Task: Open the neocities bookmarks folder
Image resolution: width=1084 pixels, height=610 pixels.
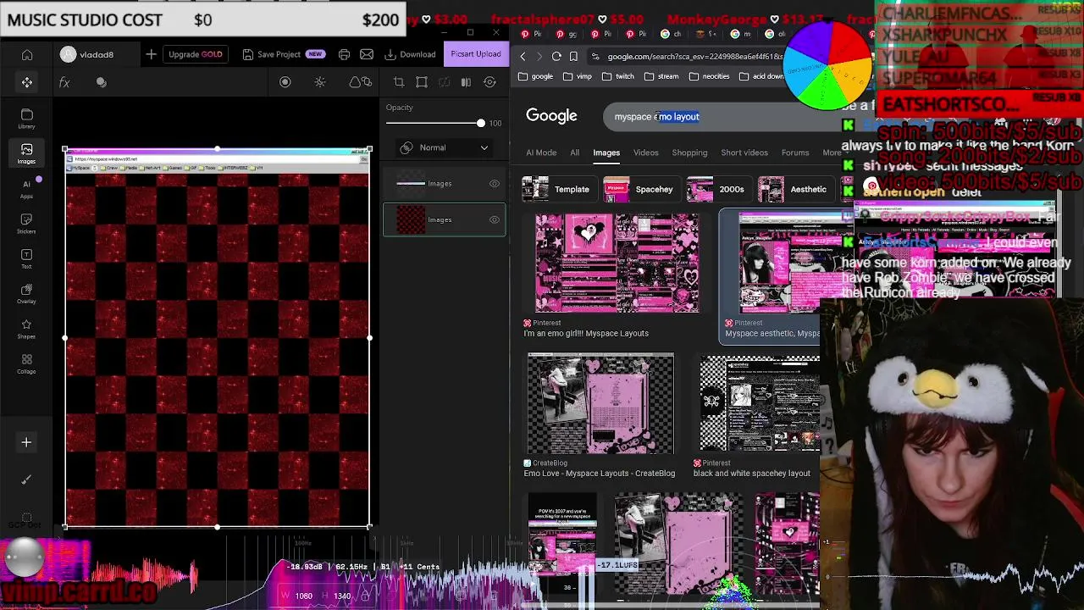Action: tap(709, 76)
